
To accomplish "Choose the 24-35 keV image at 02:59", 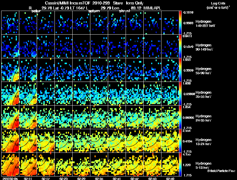I will (x=170, y=117).
